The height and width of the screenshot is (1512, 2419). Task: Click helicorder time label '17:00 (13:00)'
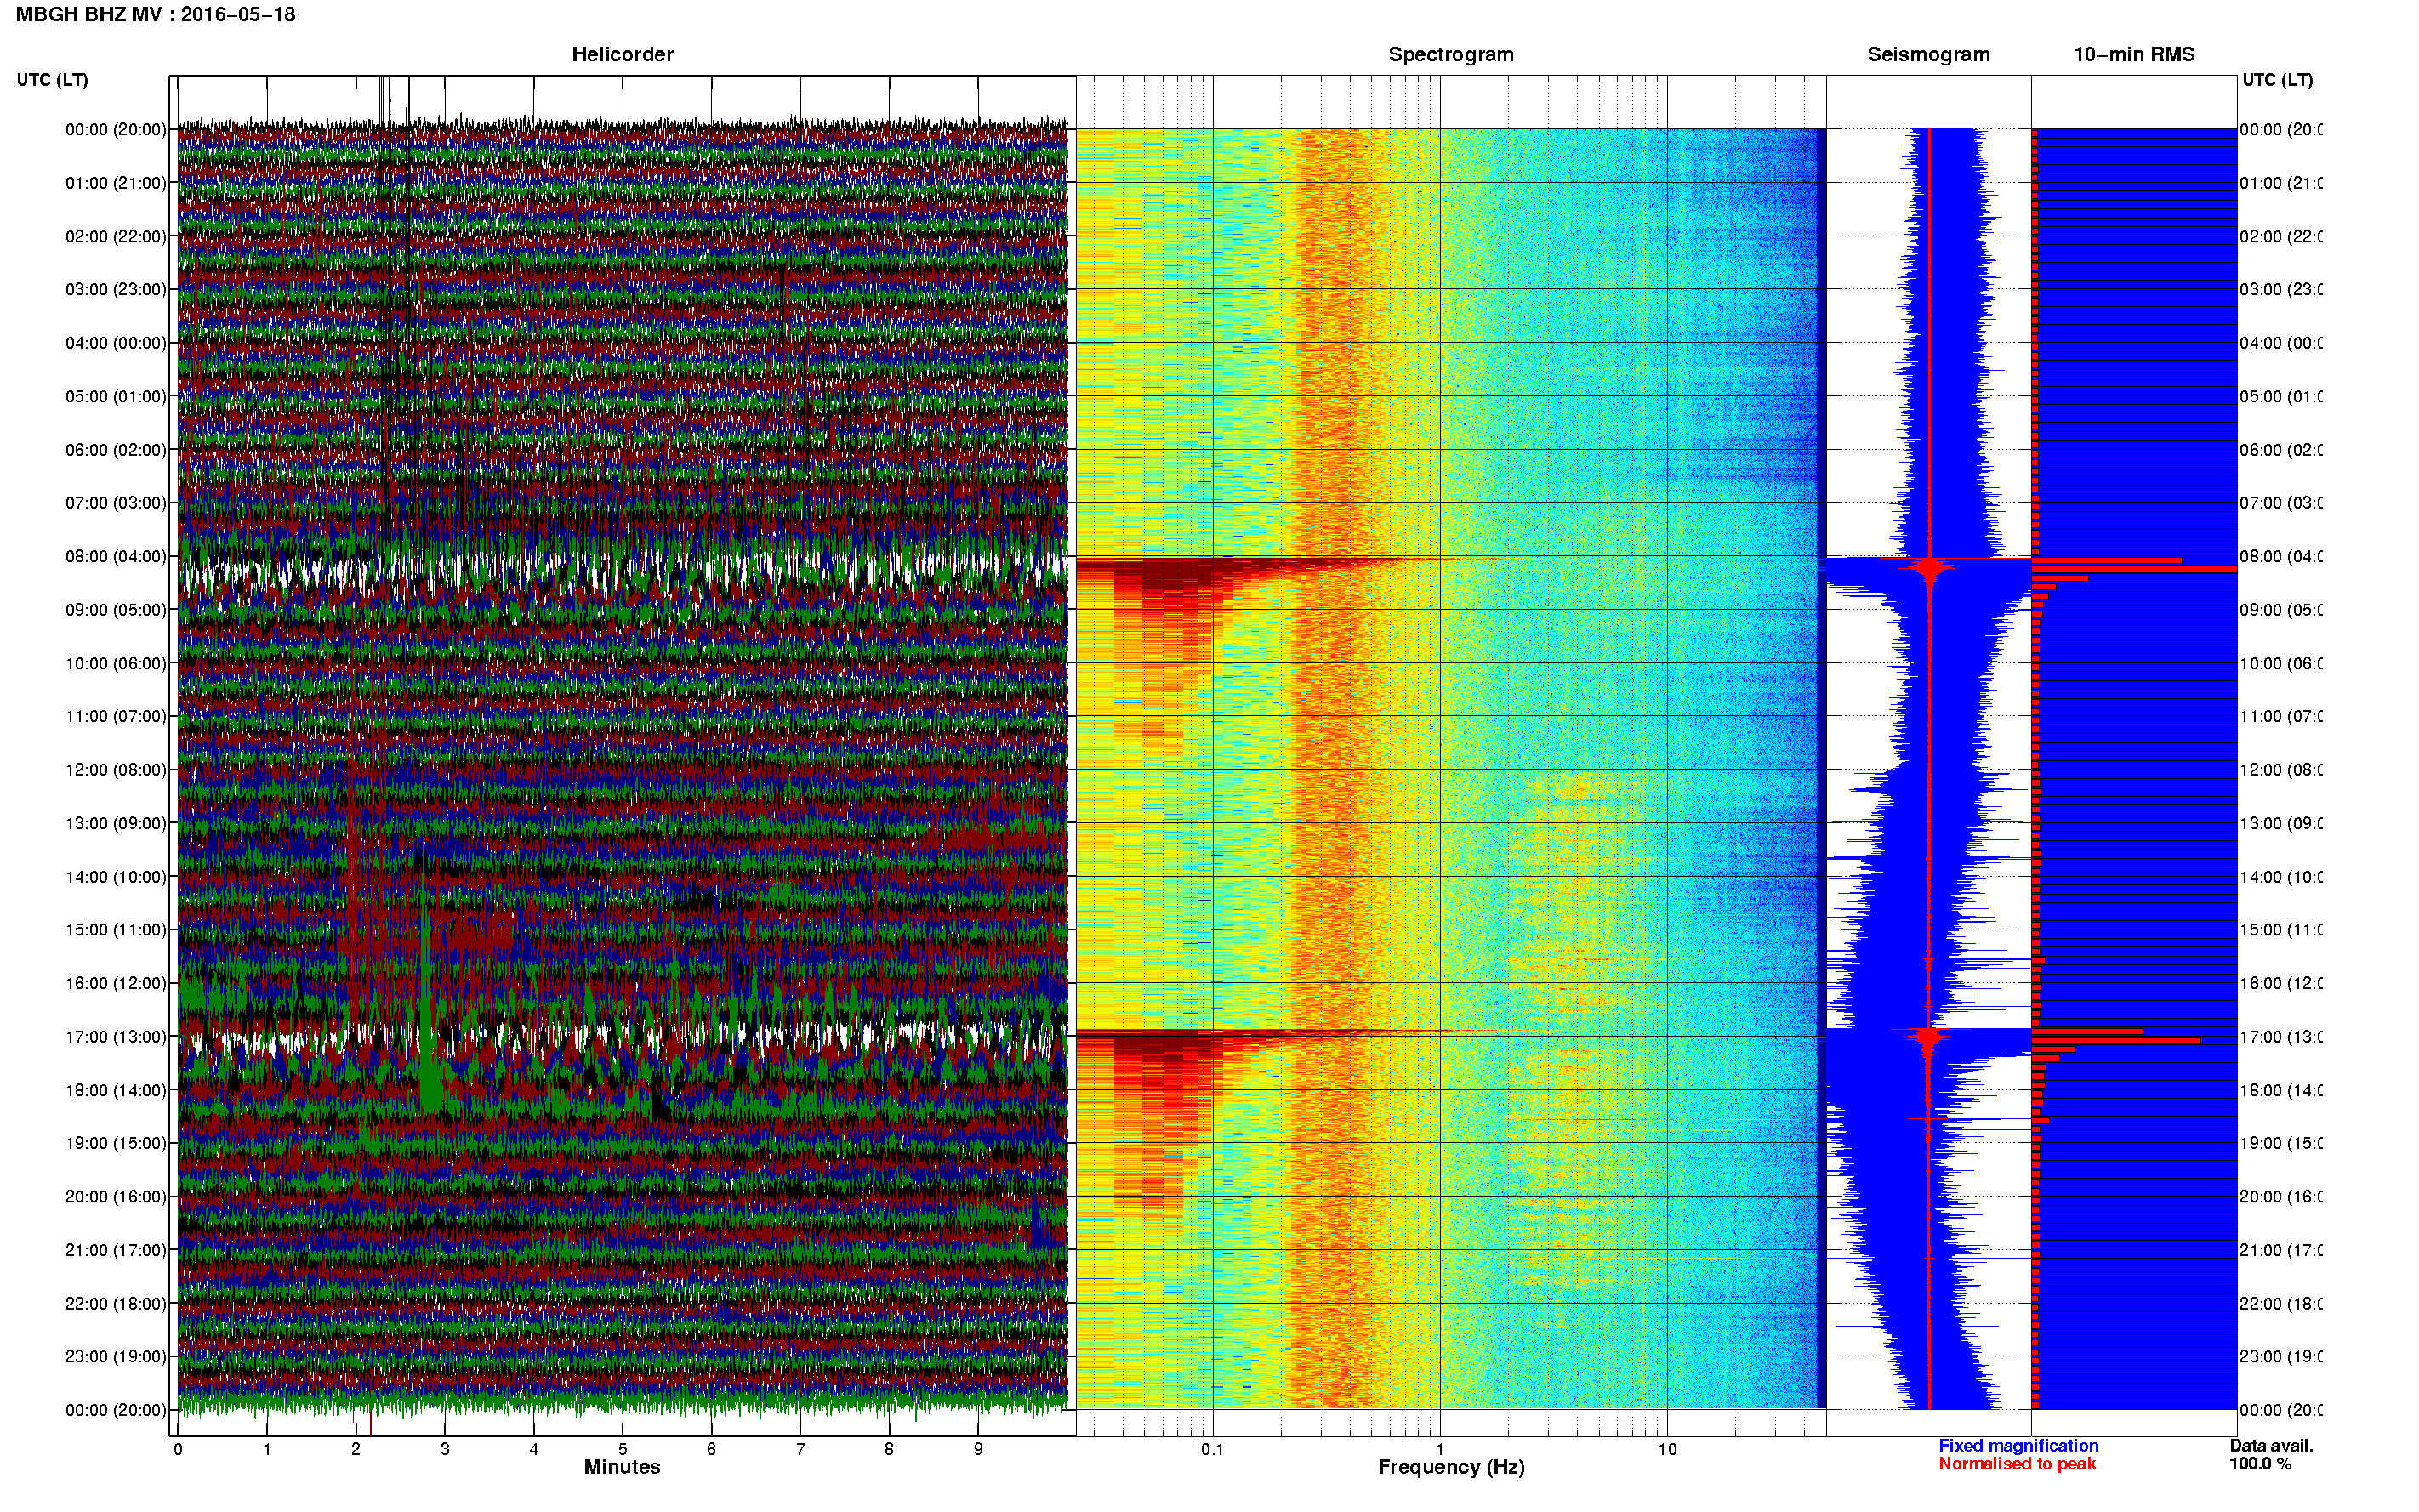(x=116, y=1037)
